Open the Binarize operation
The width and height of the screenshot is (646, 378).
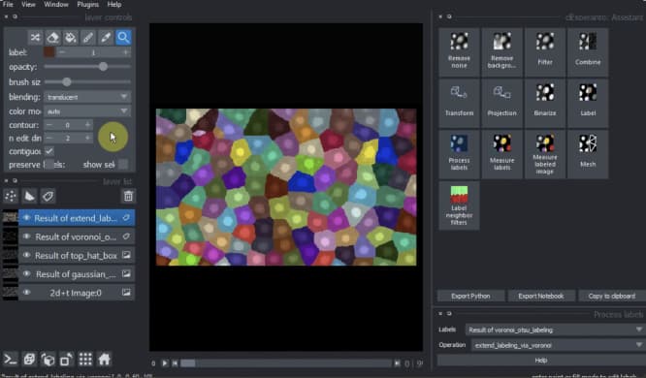545,103
